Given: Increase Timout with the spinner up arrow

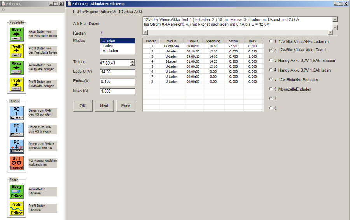Looking at the screenshot, I should (x=132, y=61).
